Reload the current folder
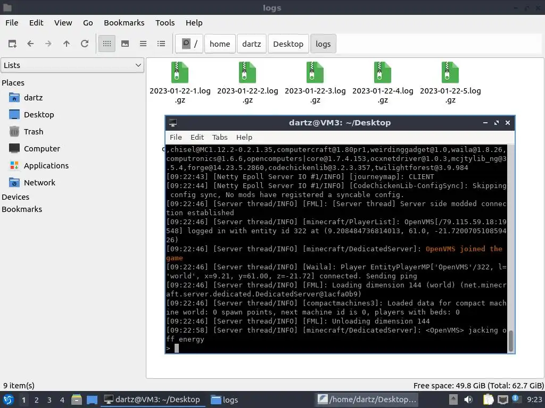545x408 pixels. [x=85, y=44]
